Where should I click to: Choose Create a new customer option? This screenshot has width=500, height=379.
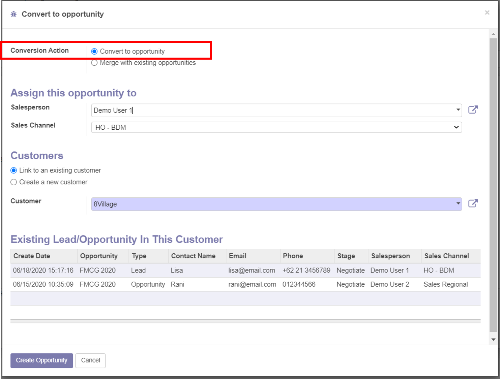[14, 182]
